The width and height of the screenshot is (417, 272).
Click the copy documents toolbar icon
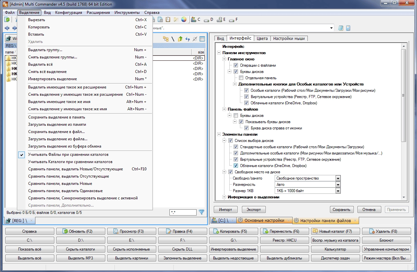click(160, 19)
